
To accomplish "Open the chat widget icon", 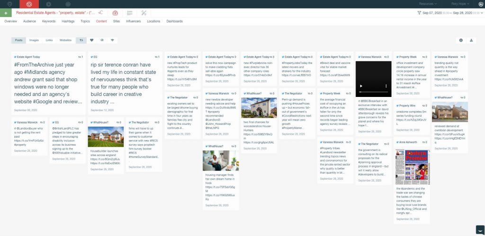I will (479, 230).
